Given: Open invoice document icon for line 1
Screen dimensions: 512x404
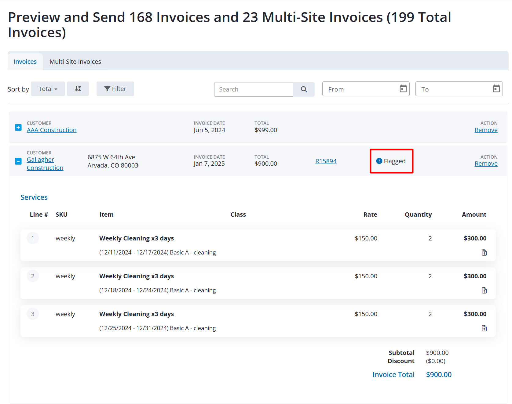Looking at the screenshot, I should 484,253.
